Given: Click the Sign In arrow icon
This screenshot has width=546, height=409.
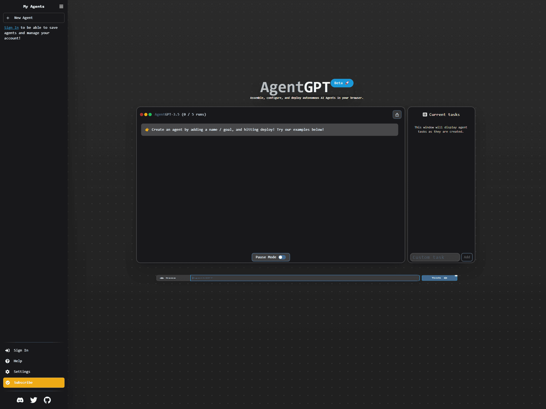Looking at the screenshot, I should pyautogui.click(x=7, y=350).
